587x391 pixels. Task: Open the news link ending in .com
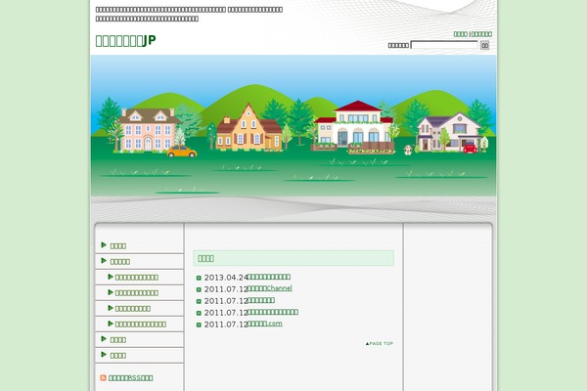265,324
